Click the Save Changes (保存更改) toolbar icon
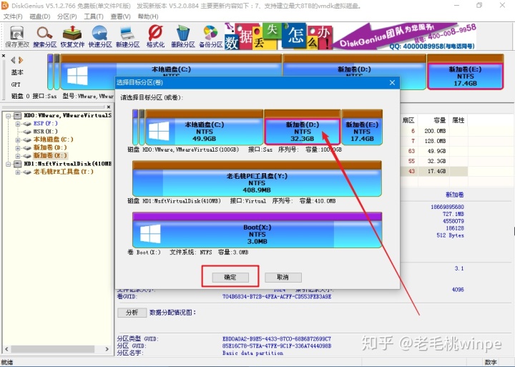 pos(17,36)
